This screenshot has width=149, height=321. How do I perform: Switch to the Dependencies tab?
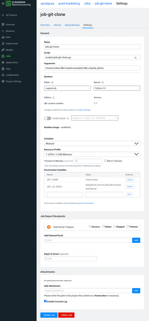click(72, 25)
